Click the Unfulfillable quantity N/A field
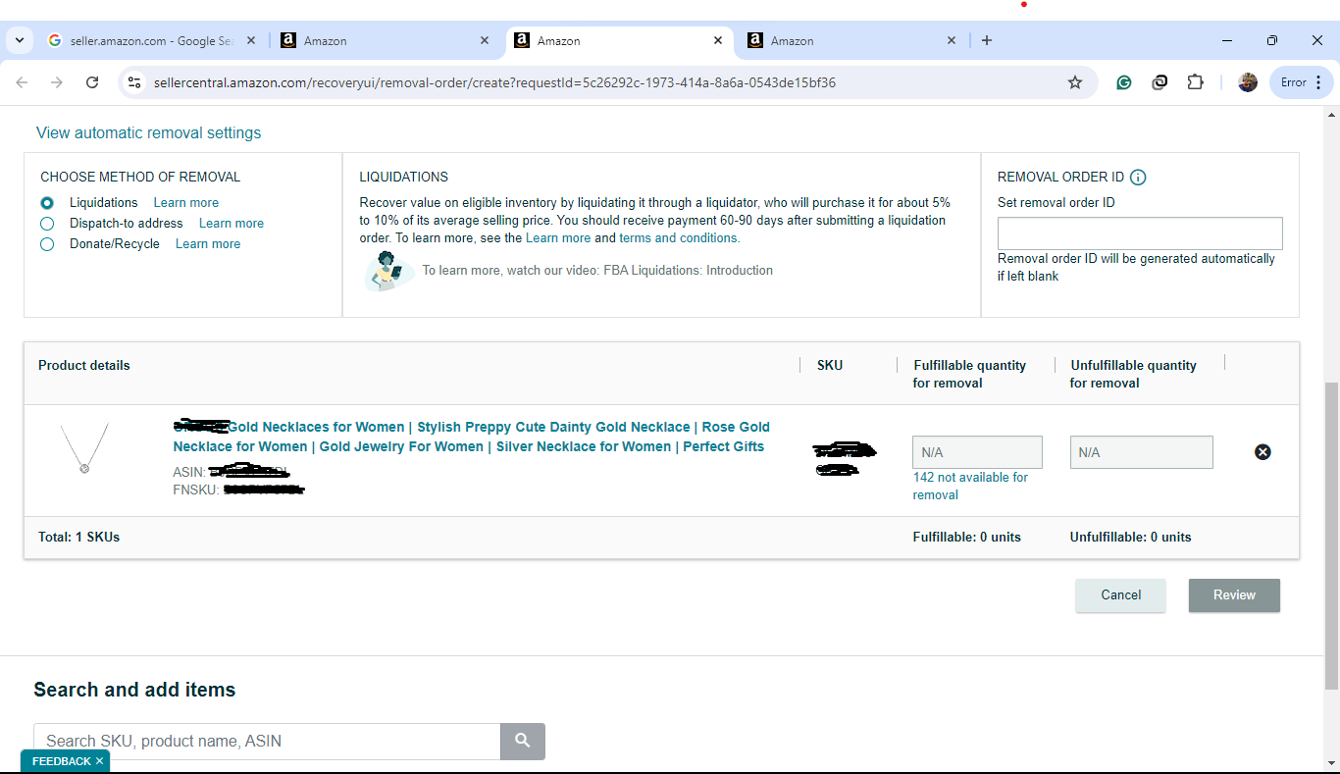 pyautogui.click(x=1141, y=452)
